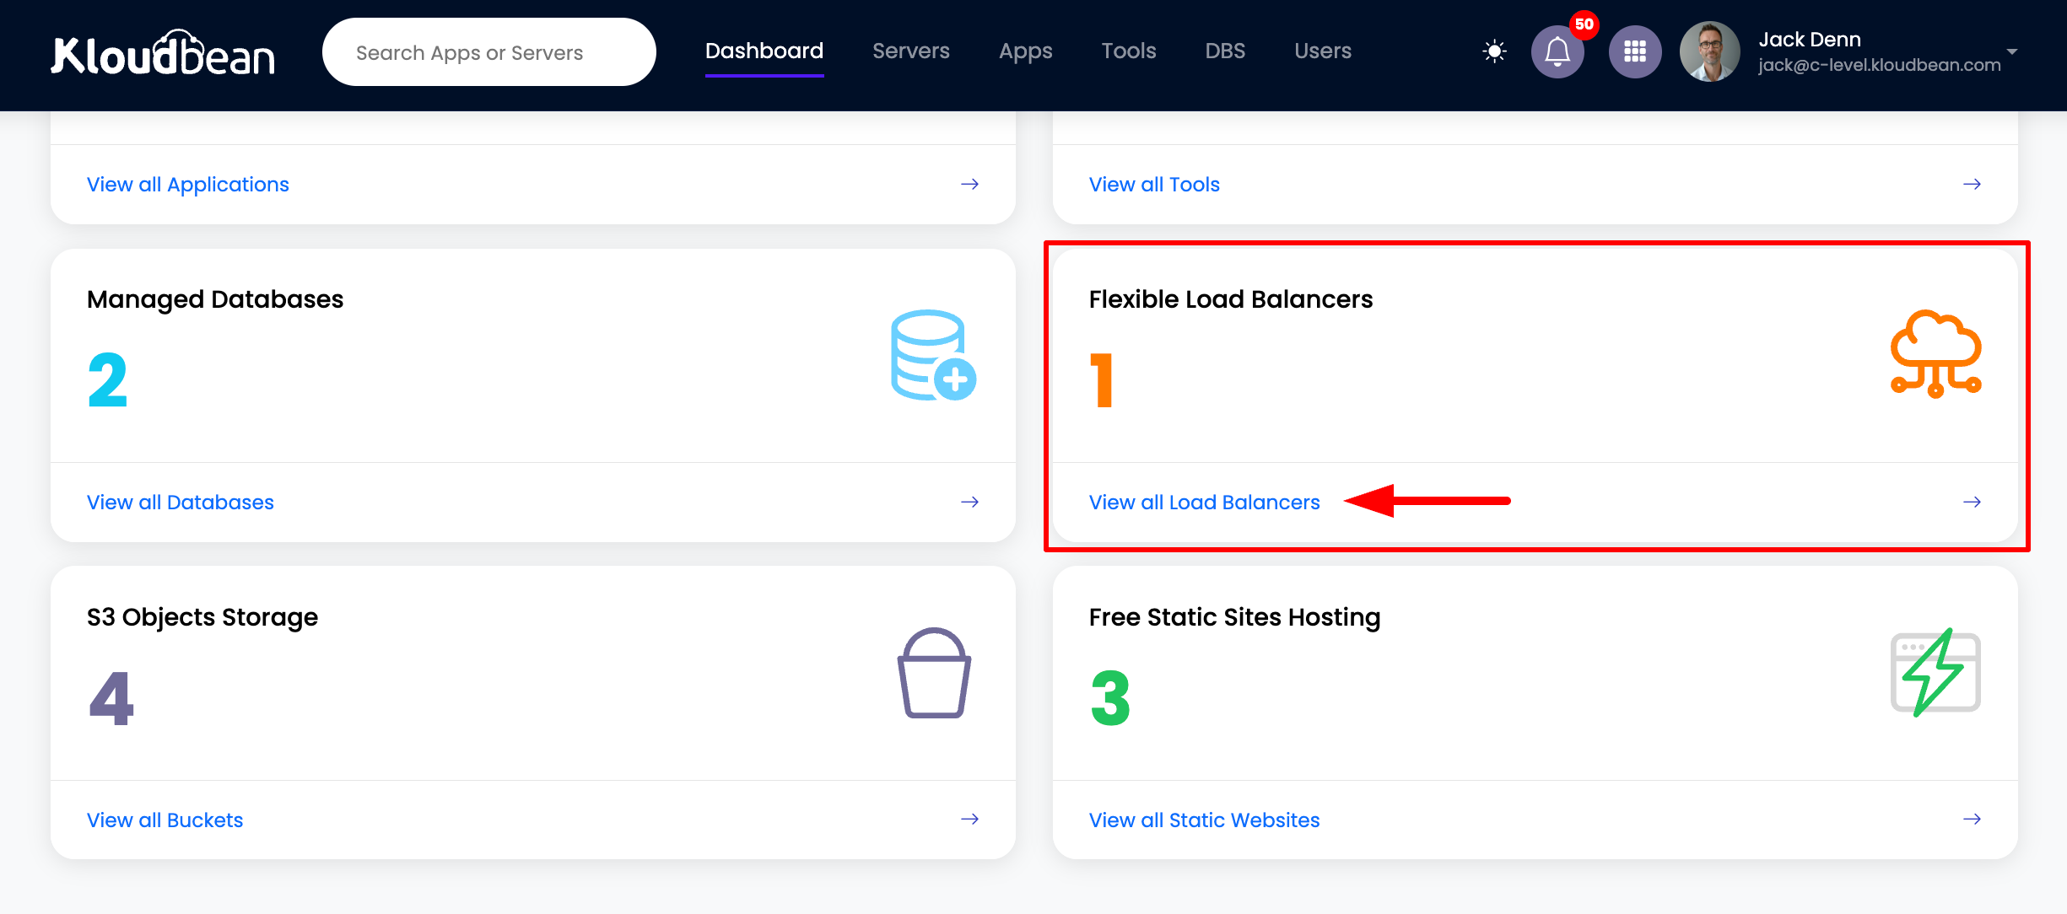Open View all Tools link
2067x914 pixels.
[x=1154, y=184]
